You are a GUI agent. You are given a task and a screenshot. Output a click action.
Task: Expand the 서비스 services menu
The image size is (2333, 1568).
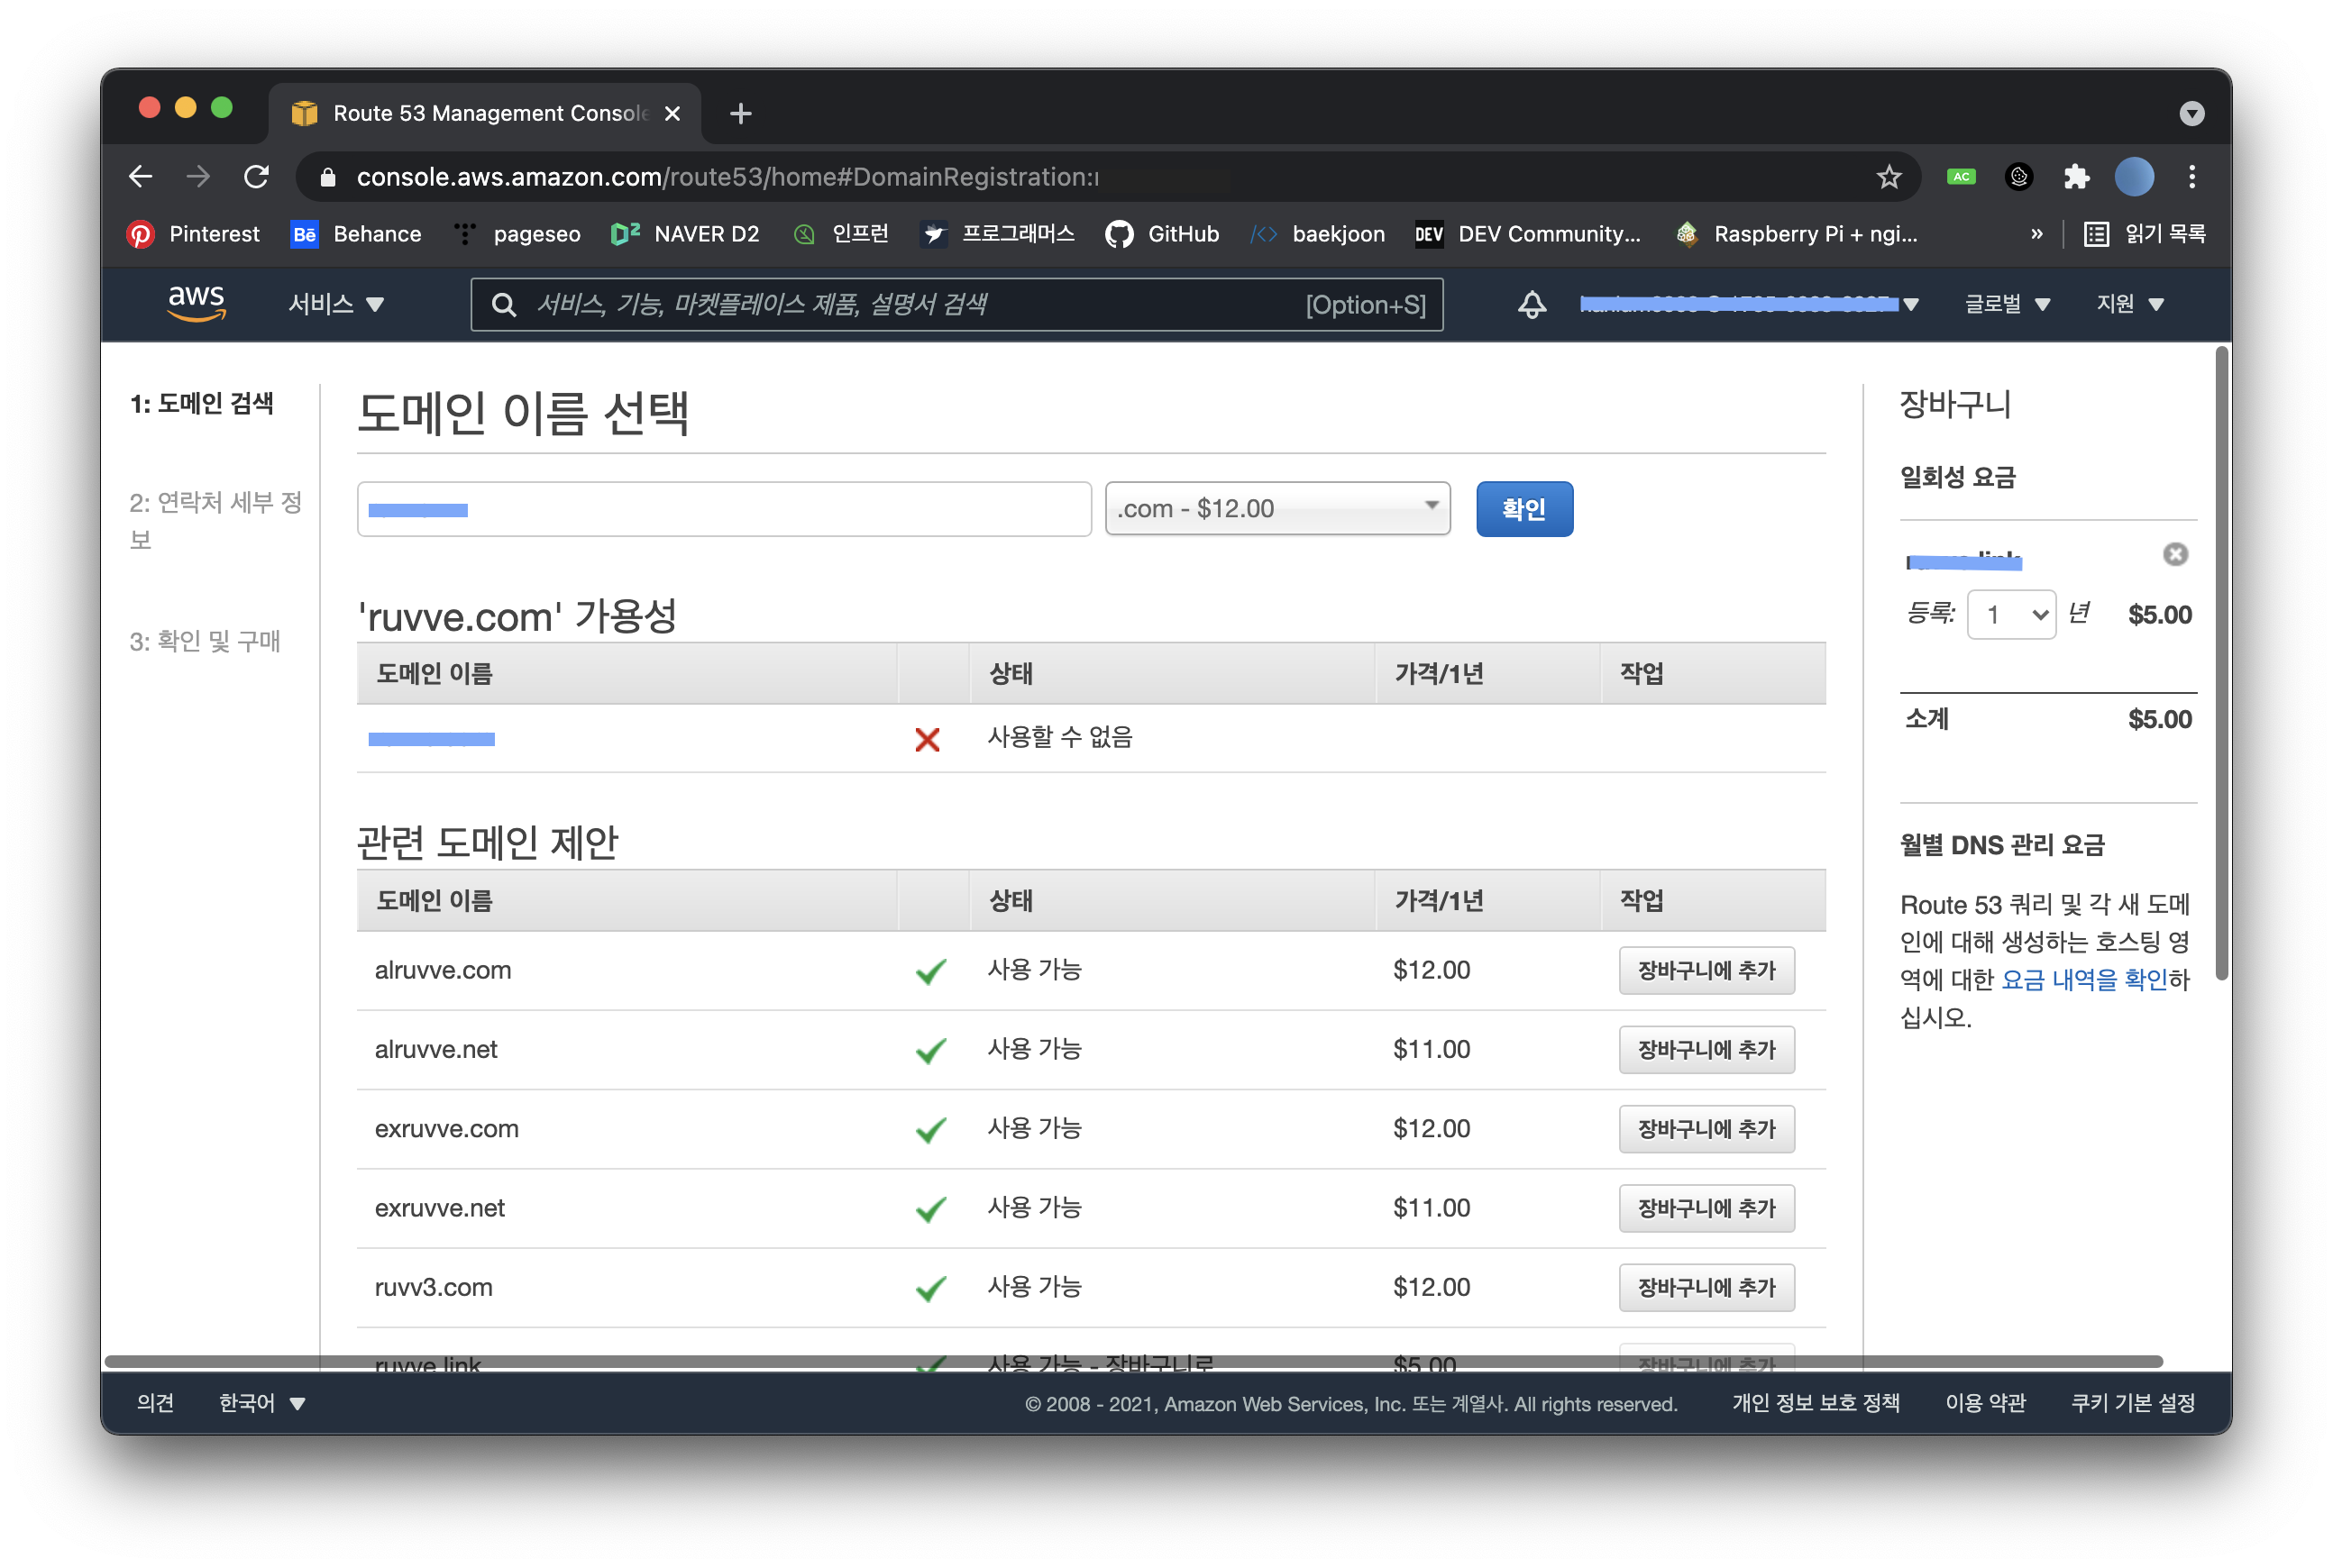coord(336,304)
